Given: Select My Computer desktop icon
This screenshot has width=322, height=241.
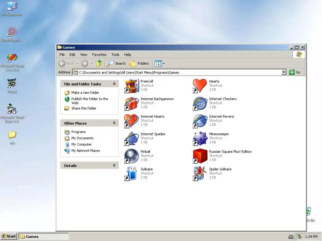Looking at the screenshot, I should [12, 8].
